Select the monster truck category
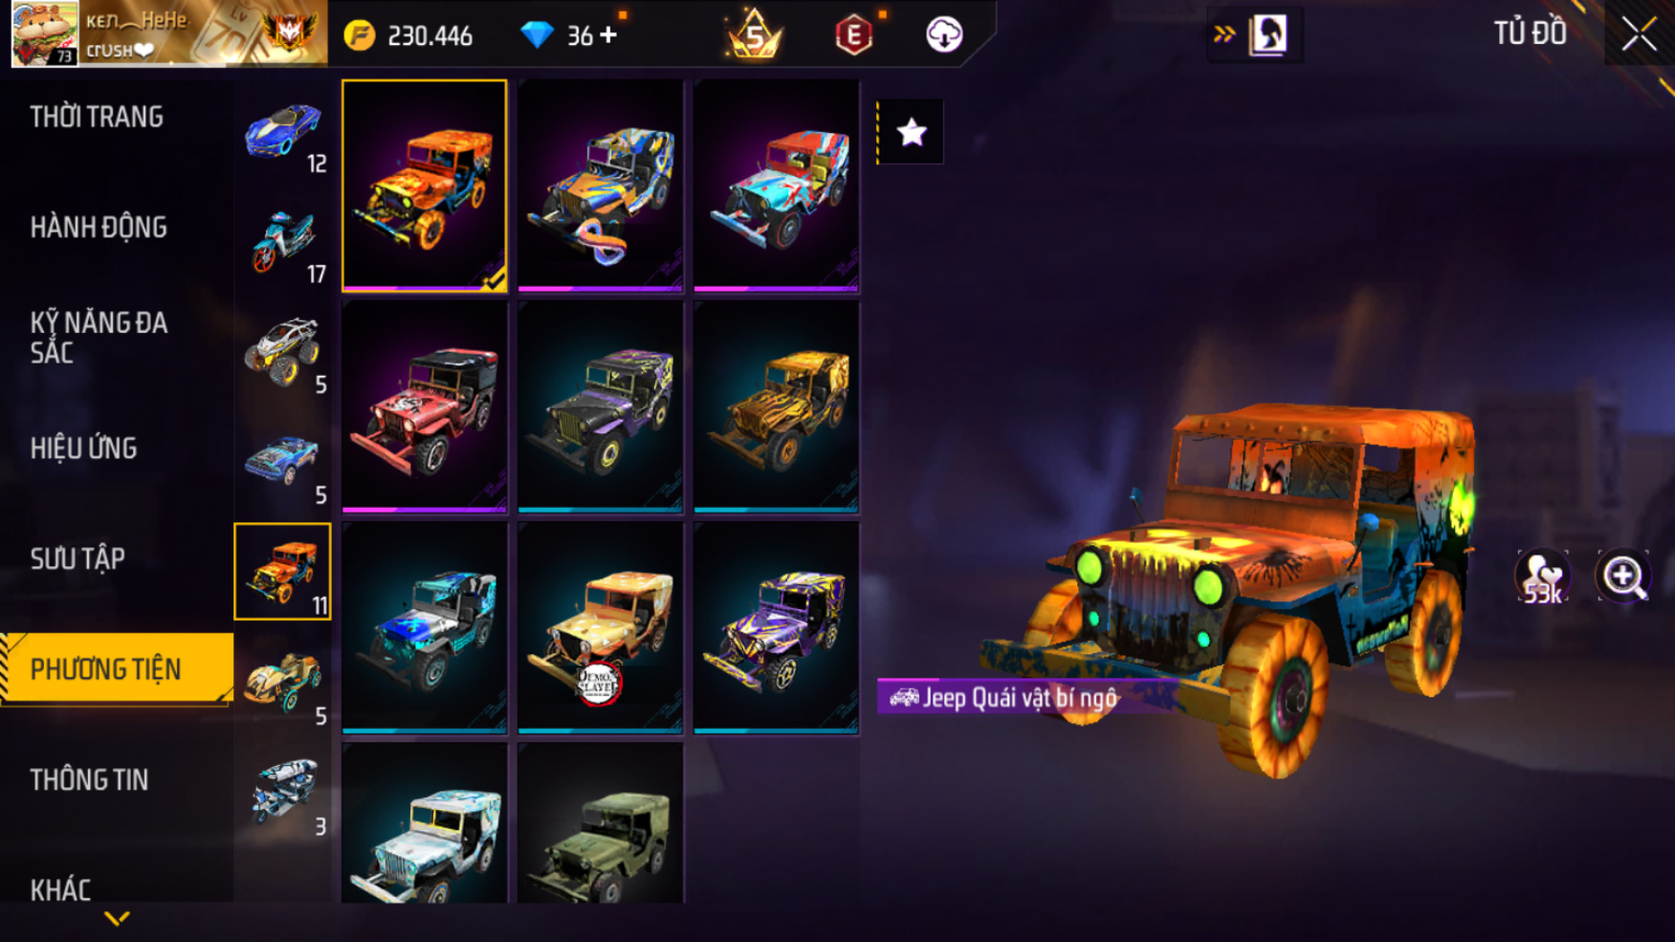This screenshot has height=942, width=1675. point(282,352)
